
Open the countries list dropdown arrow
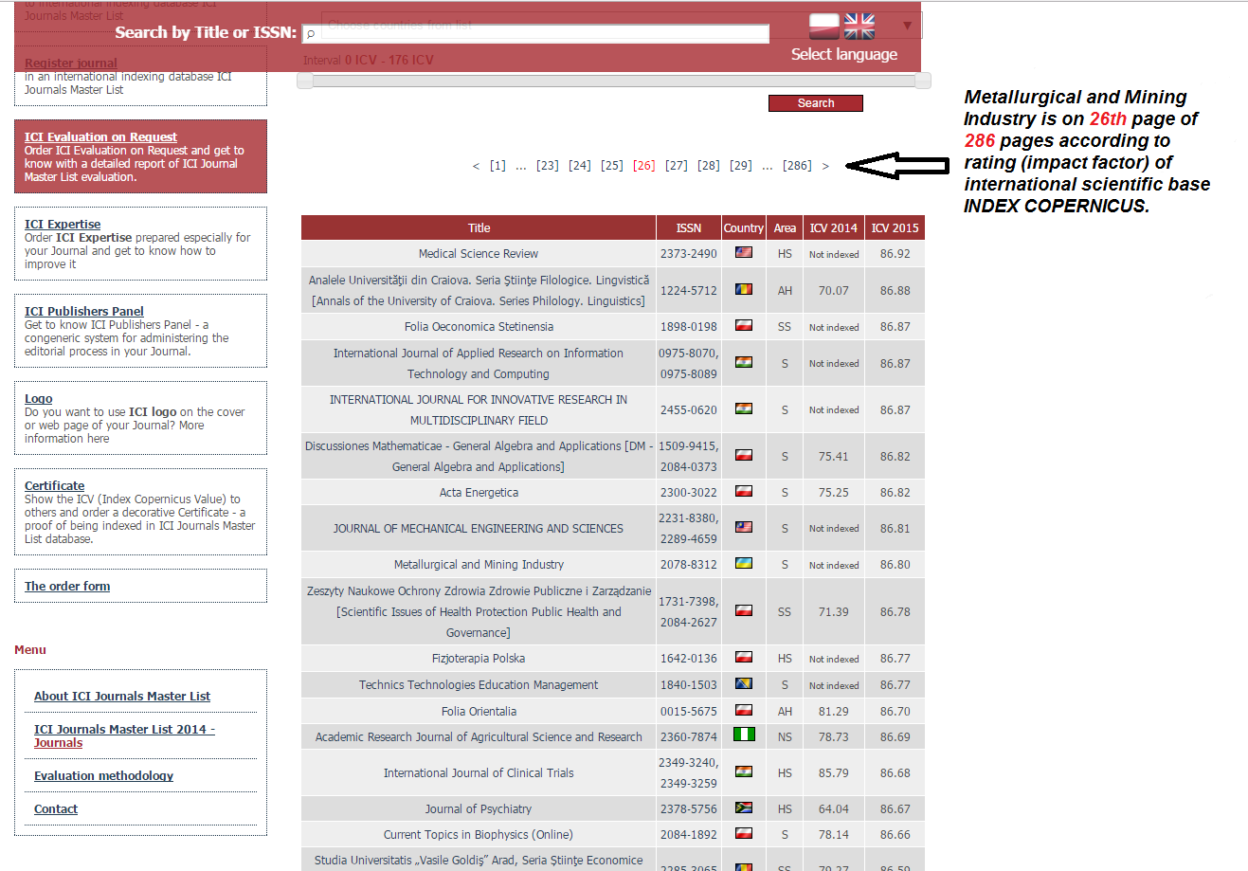[907, 26]
